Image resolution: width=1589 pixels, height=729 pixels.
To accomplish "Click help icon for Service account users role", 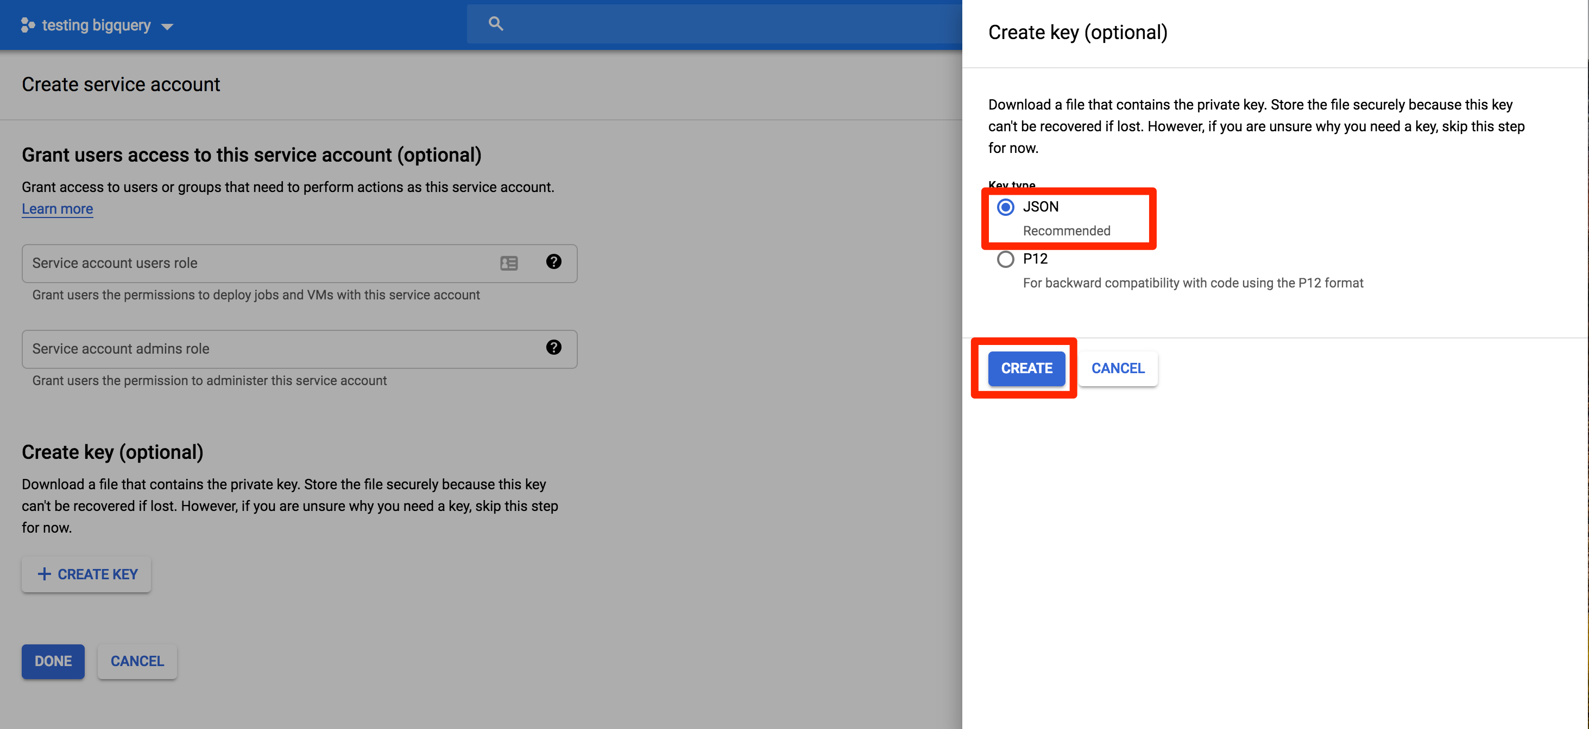I will coord(553,262).
